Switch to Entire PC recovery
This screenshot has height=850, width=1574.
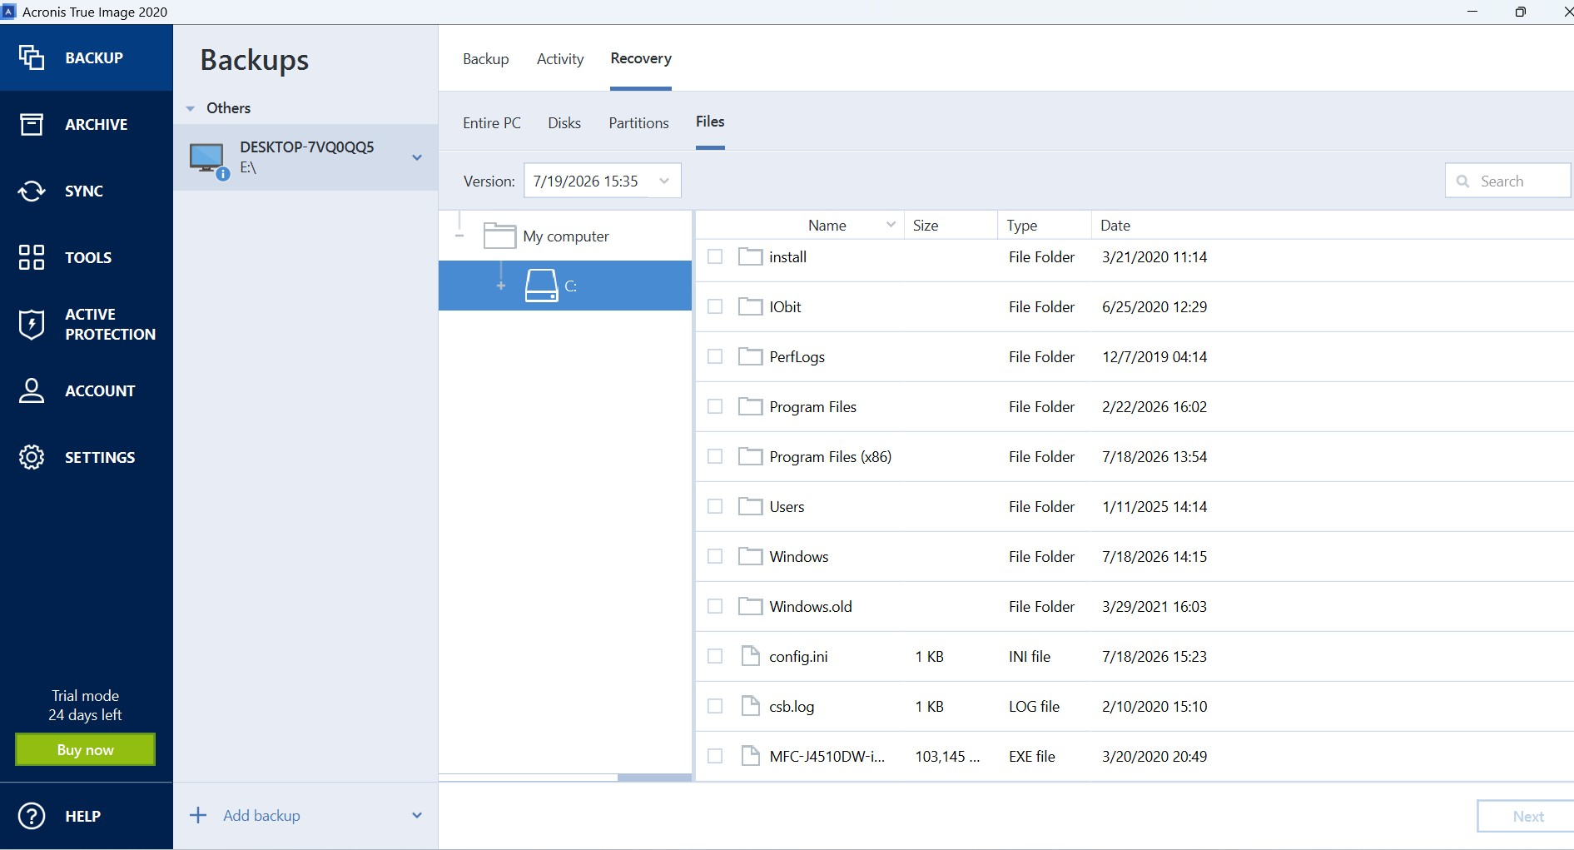click(x=492, y=122)
